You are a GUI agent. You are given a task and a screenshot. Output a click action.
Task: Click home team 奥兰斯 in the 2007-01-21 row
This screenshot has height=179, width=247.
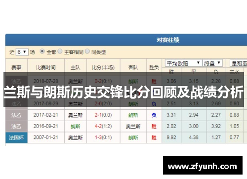76,137
